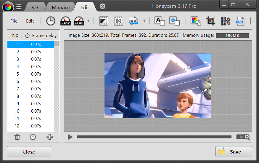This screenshot has width=259, height=163.
Task: Click the reverse frames filmstrip icon
Action: click(x=118, y=21)
